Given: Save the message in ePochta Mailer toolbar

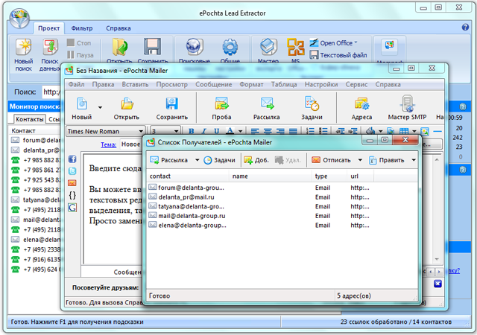Looking at the screenshot, I should click(172, 108).
